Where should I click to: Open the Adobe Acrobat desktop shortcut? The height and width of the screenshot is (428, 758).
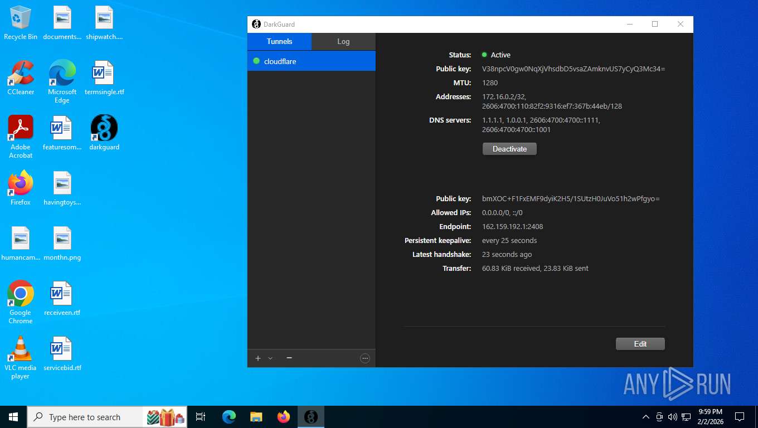pos(21,137)
